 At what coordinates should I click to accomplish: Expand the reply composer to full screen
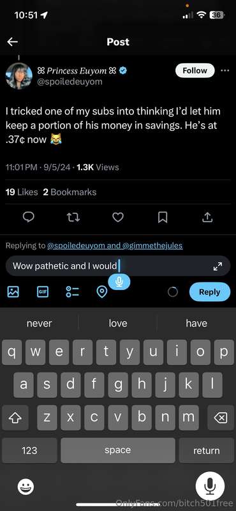click(x=218, y=266)
